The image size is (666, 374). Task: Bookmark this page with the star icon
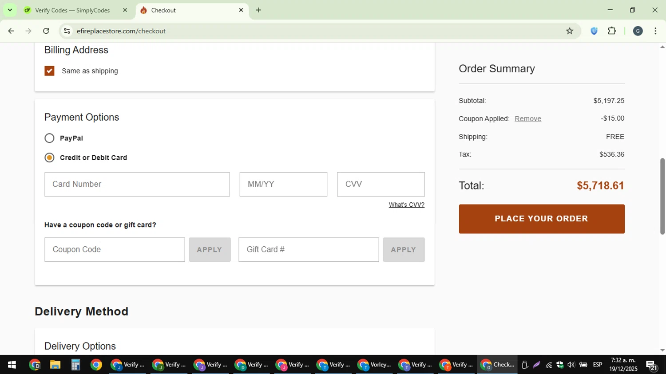tap(570, 31)
